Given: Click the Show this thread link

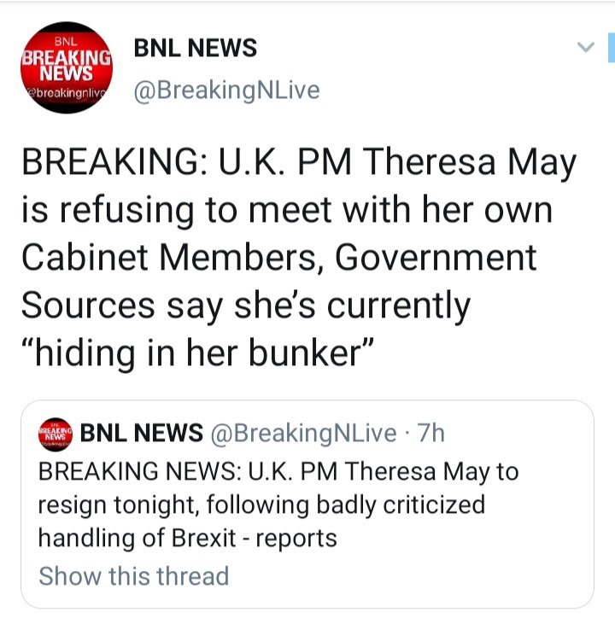Looking at the screenshot, I should [x=134, y=575].
